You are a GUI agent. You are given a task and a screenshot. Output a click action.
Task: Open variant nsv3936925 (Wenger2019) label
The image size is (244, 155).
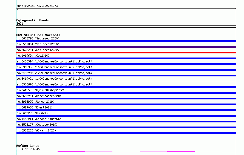[x=35, y=102]
